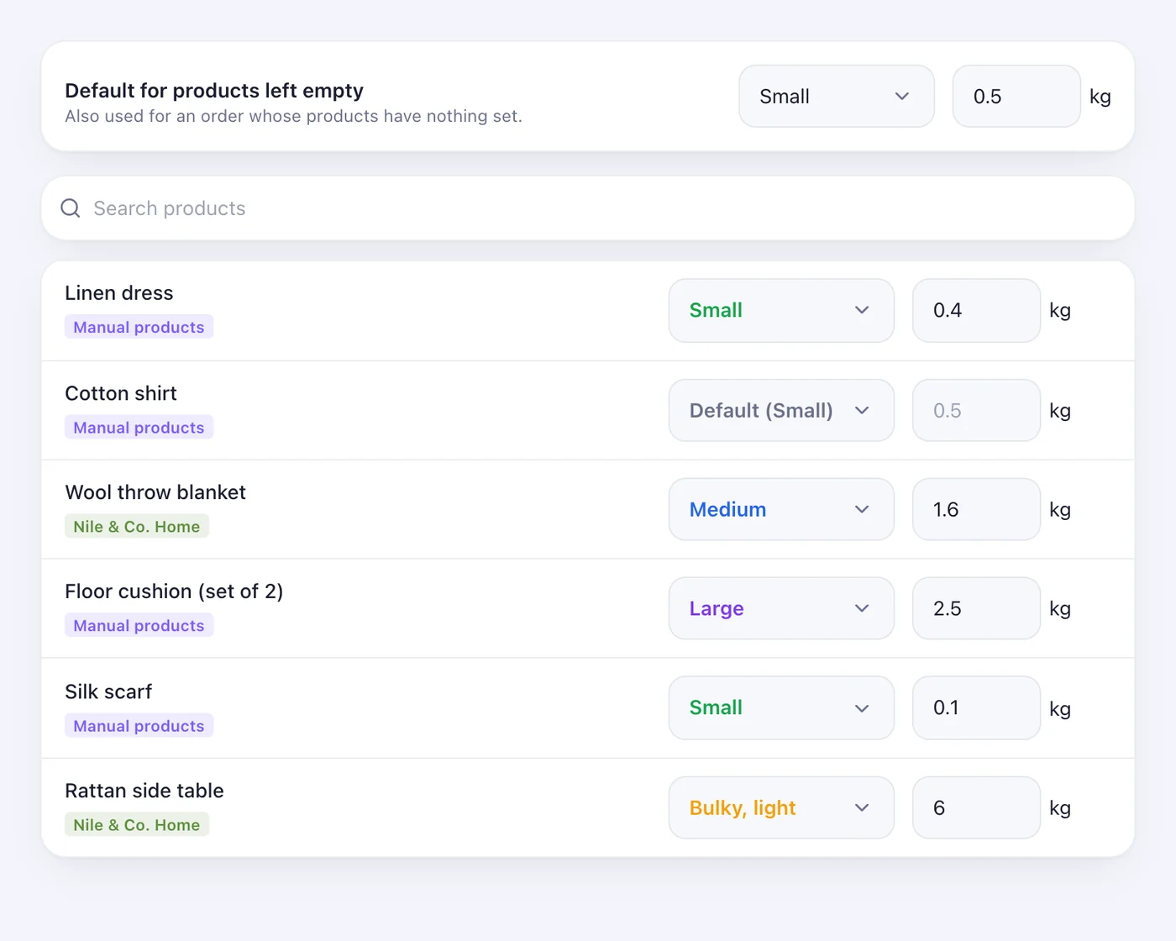The image size is (1176, 941).
Task: Click Manual products tag under Silk scarf
Action: 139,726
